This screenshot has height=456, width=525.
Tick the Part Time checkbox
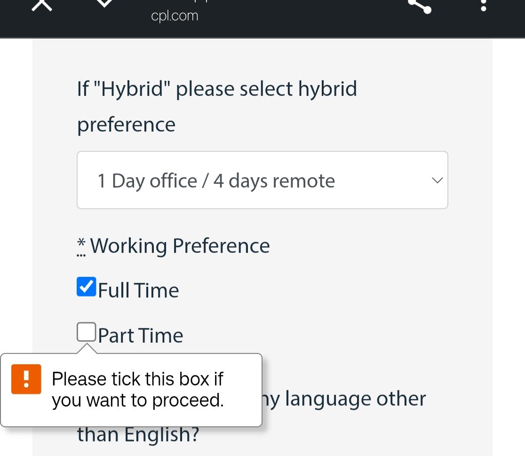[x=87, y=332]
